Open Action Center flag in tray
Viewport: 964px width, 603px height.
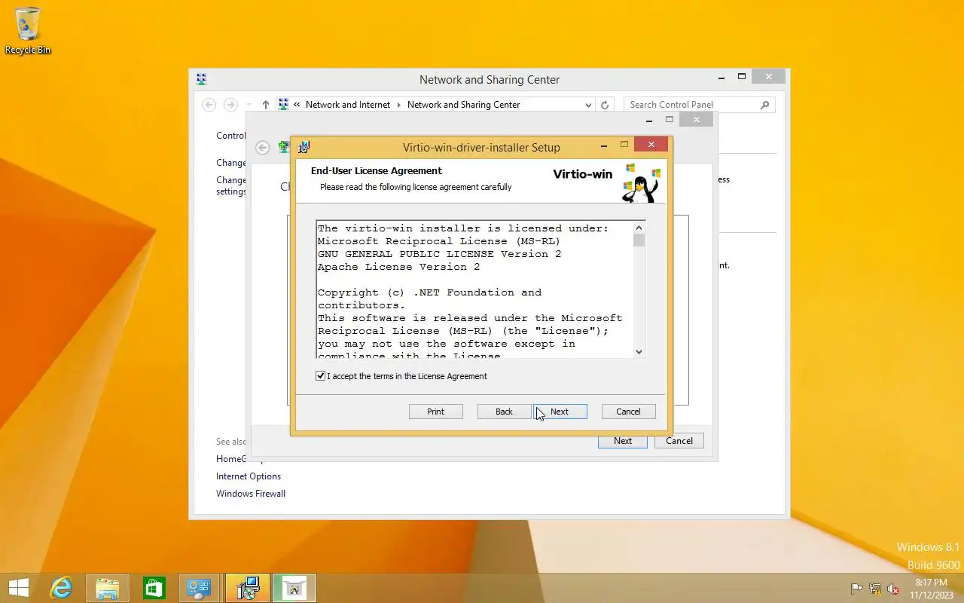[857, 589]
